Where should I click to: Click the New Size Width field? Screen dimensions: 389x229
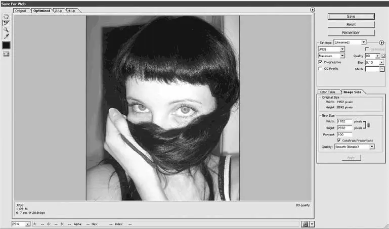coord(344,121)
